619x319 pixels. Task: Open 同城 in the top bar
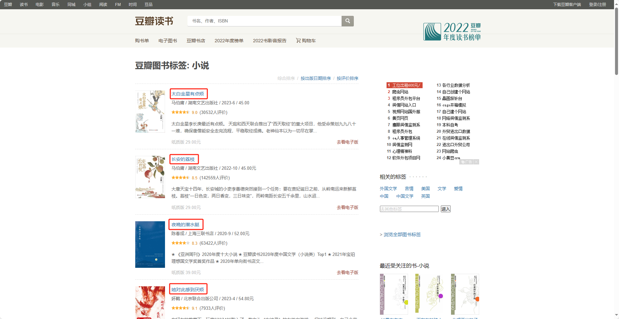point(71,5)
